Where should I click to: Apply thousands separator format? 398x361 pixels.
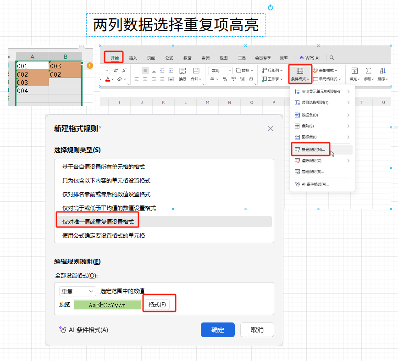coord(234,79)
